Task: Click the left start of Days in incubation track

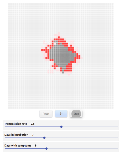Action: pyautogui.click(x=5, y=138)
